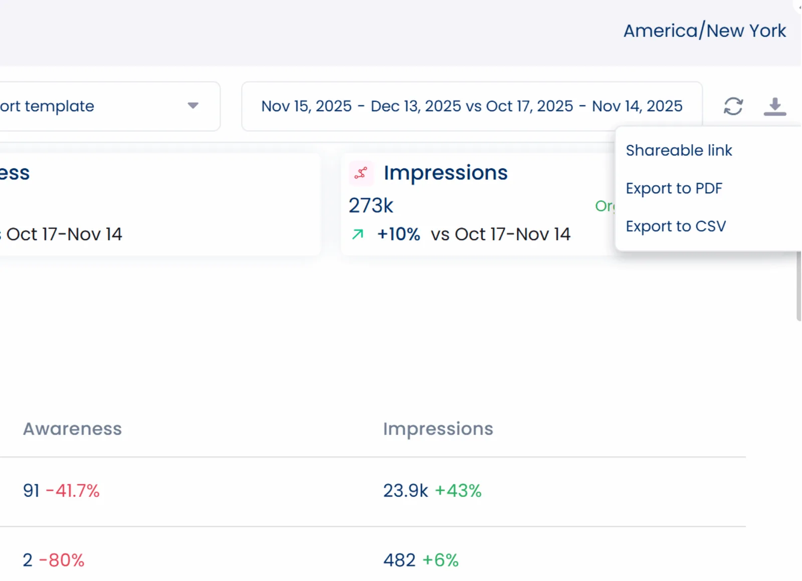
Task: Choose Export to CSV option
Action: tap(675, 226)
